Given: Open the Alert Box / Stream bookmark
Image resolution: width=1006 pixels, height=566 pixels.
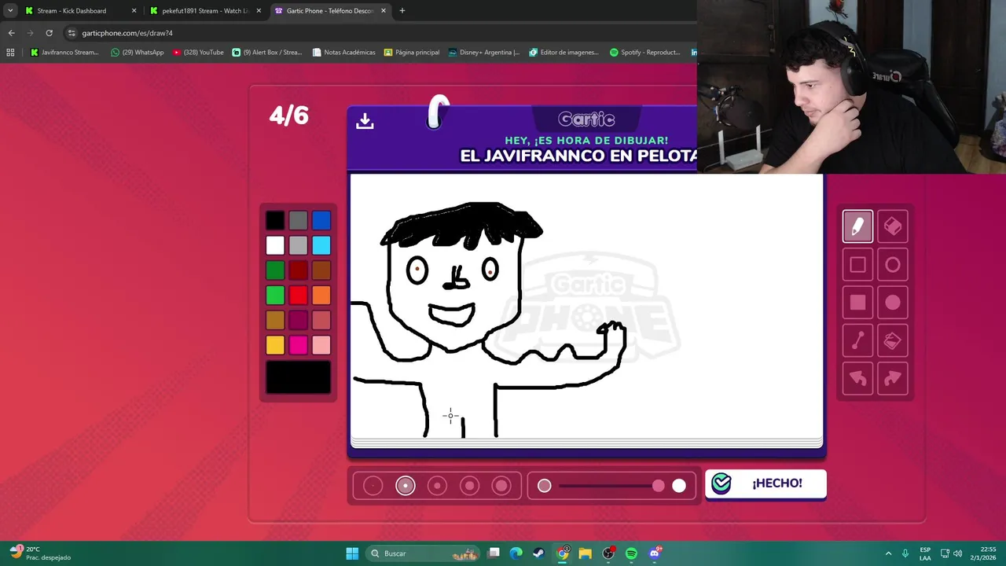Looking at the screenshot, I should pos(267,53).
